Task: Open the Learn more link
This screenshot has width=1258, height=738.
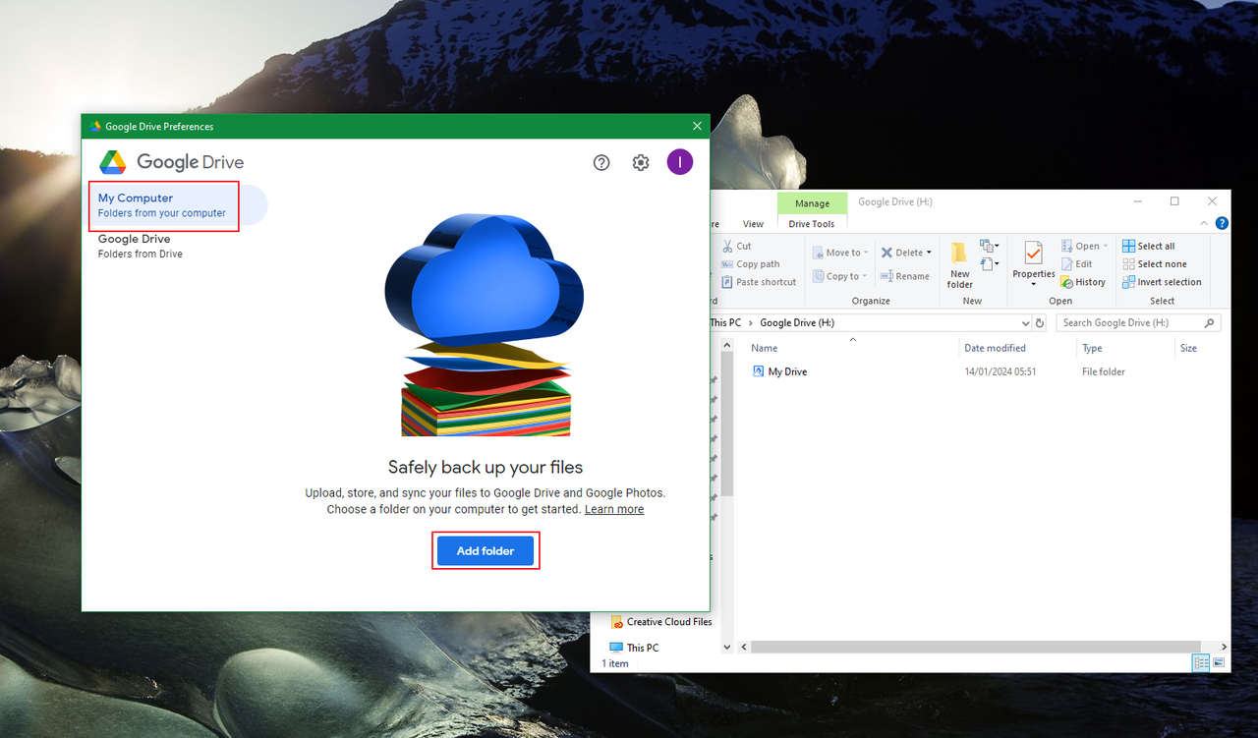Action: pyautogui.click(x=613, y=509)
